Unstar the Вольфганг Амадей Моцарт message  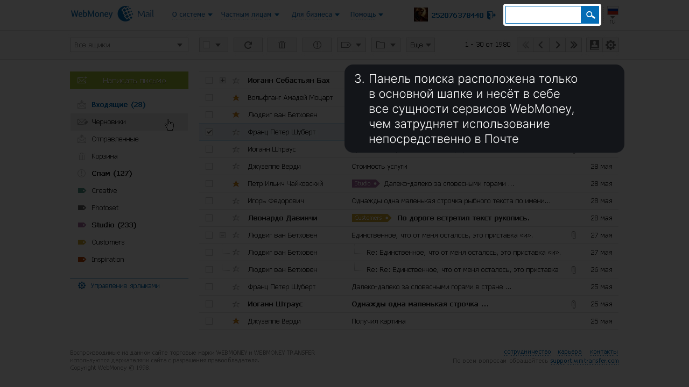click(236, 97)
